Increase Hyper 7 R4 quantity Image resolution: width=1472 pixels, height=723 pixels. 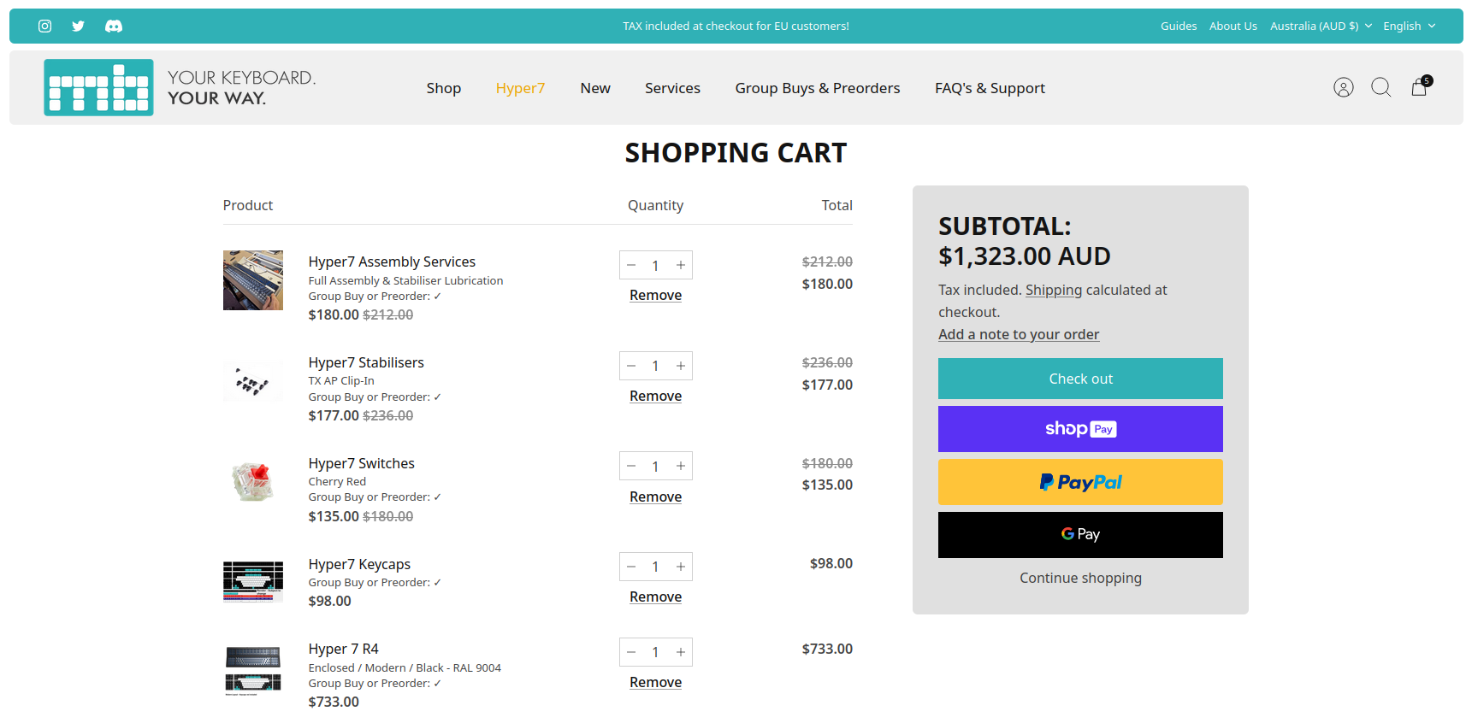pyautogui.click(x=681, y=652)
